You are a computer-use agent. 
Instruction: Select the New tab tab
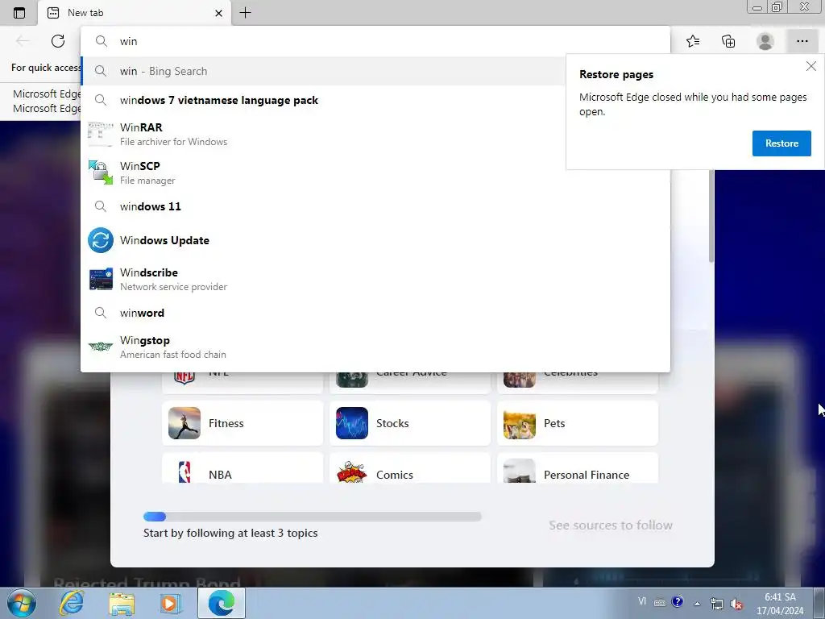coord(135,13)
